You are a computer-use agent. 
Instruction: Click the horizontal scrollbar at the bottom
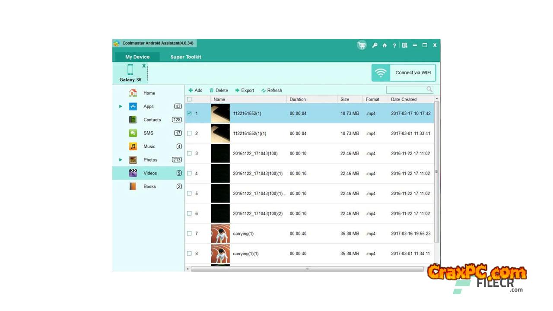tap(307, 269)
